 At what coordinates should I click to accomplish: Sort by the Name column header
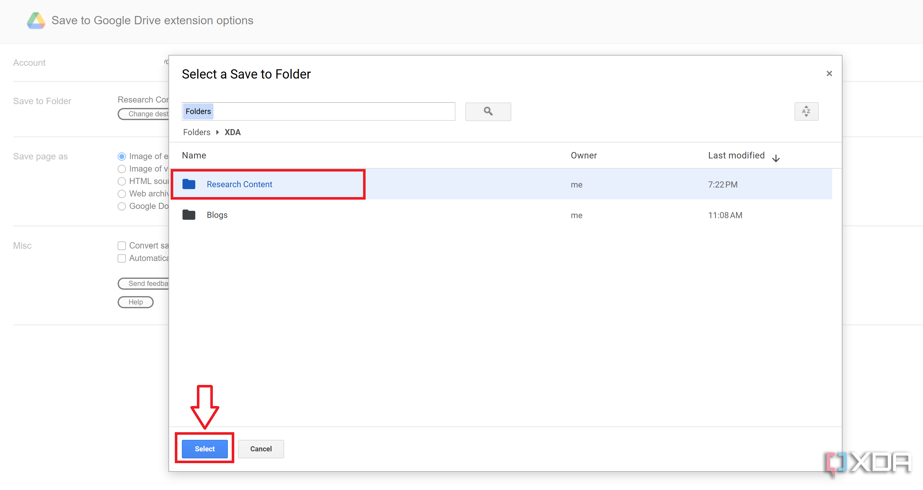point(194,156)
